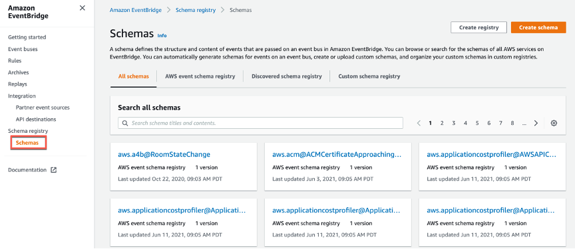Focus the search schema titles field
575x249 pixels.
[260, 124]
